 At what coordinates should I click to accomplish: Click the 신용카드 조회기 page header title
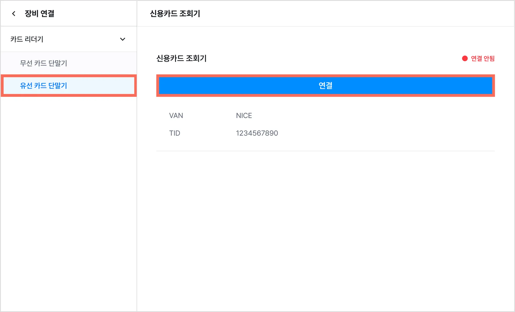pos(175,14)
